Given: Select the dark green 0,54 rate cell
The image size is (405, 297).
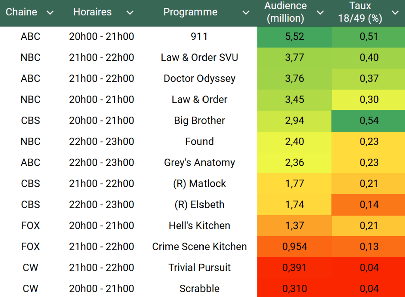Looking at the screenshot, I should click(369, 120).
